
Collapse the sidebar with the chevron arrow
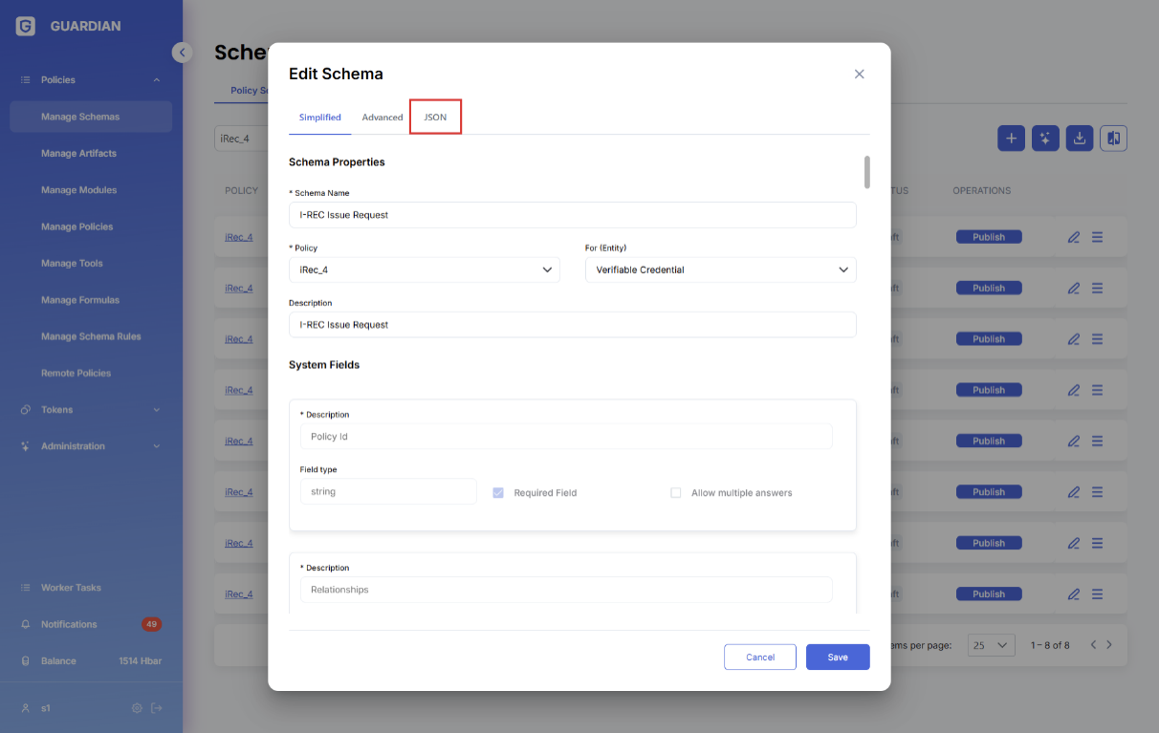pyautogui.click(x=182, y=53)
